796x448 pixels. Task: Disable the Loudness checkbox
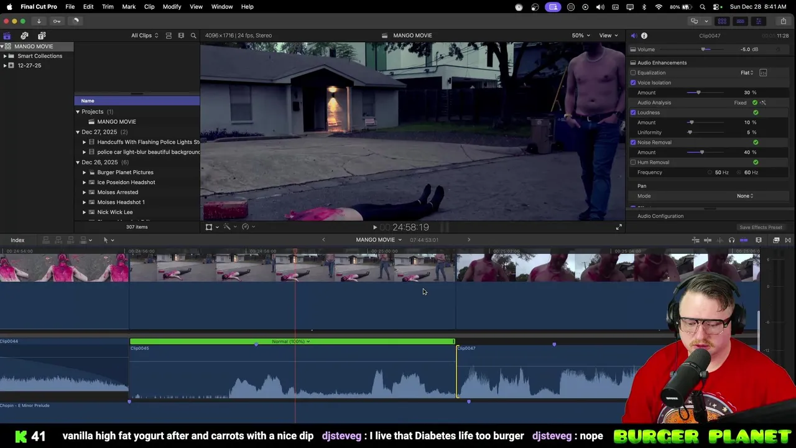click(633, 113)
